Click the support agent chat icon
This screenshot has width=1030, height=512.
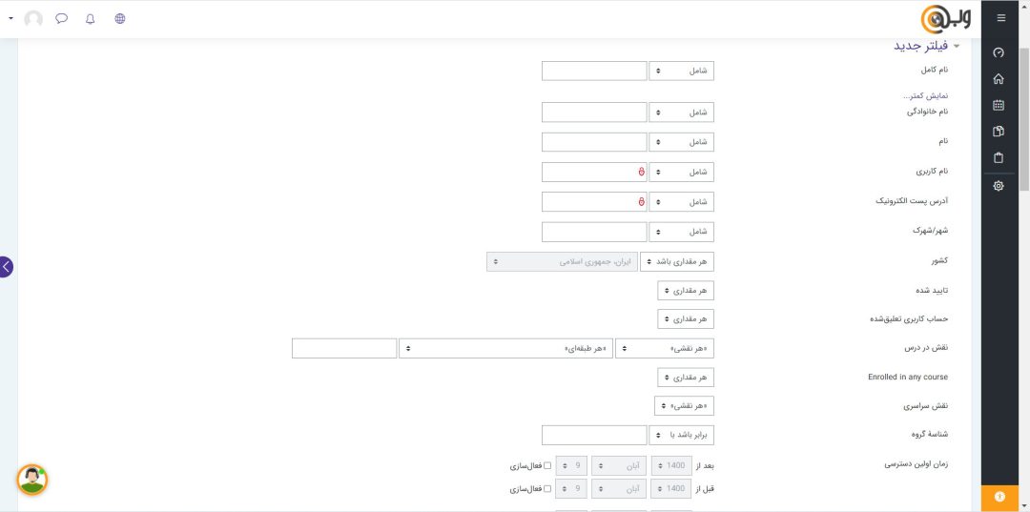click(32, 479)
